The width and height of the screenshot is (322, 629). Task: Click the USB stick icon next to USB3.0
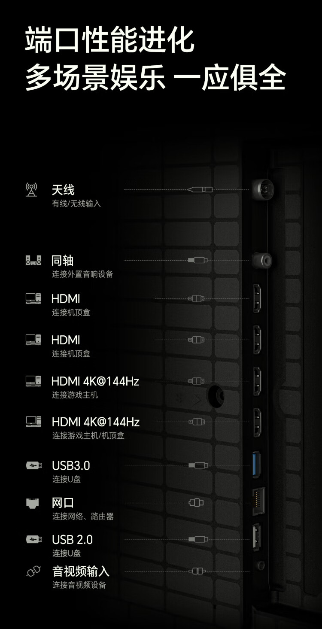(x=33, y=465)
